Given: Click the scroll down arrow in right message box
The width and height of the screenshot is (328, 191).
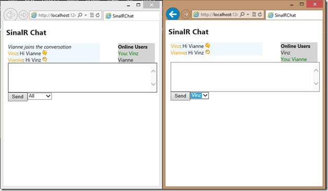Looking at the screenshot, I should pyautogui.click(x=316, y=83).
